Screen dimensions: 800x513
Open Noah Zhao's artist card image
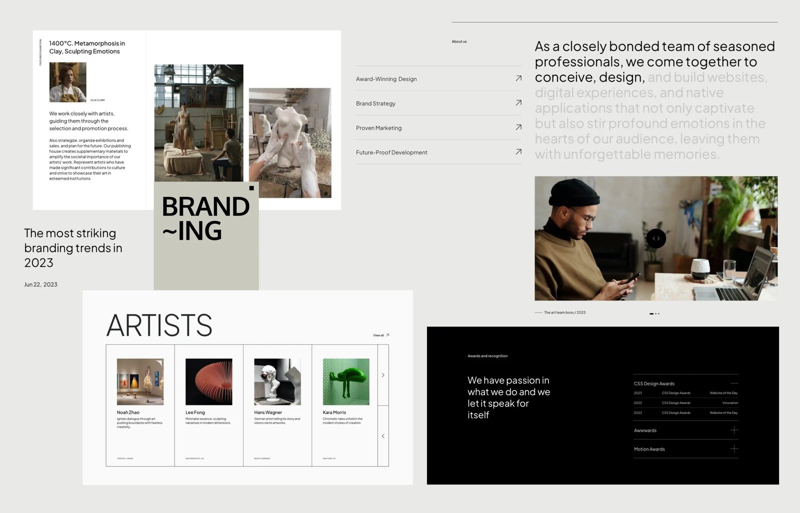[x=140, y=381]
